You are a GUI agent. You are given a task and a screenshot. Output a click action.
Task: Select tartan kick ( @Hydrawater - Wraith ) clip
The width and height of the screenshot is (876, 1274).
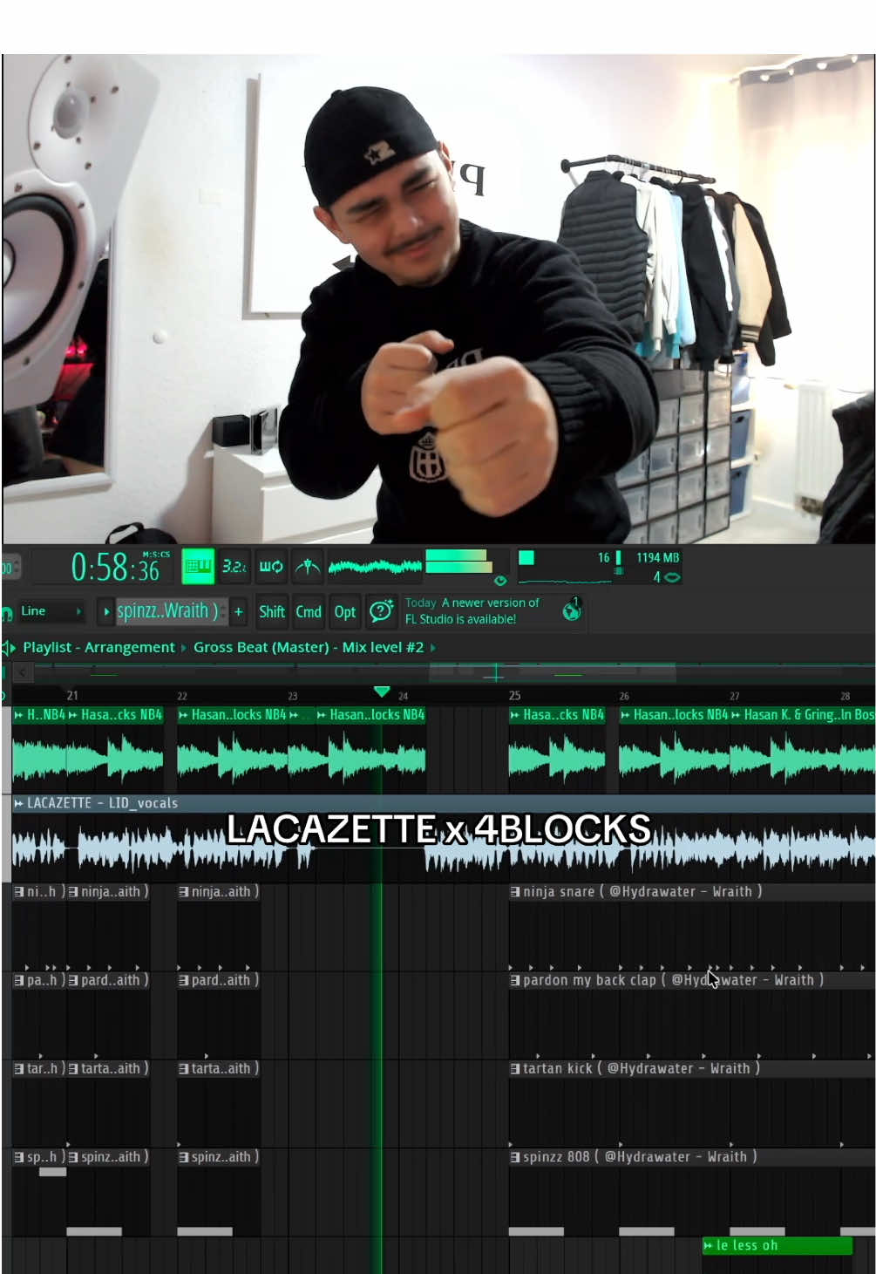pos(641,1068)
